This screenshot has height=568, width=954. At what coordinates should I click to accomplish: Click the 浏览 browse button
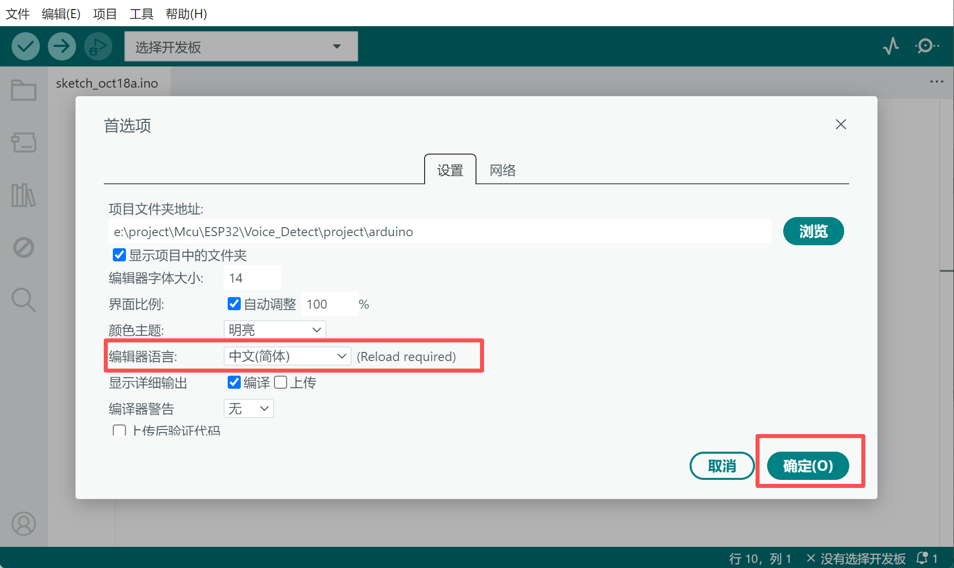point(813,231)
